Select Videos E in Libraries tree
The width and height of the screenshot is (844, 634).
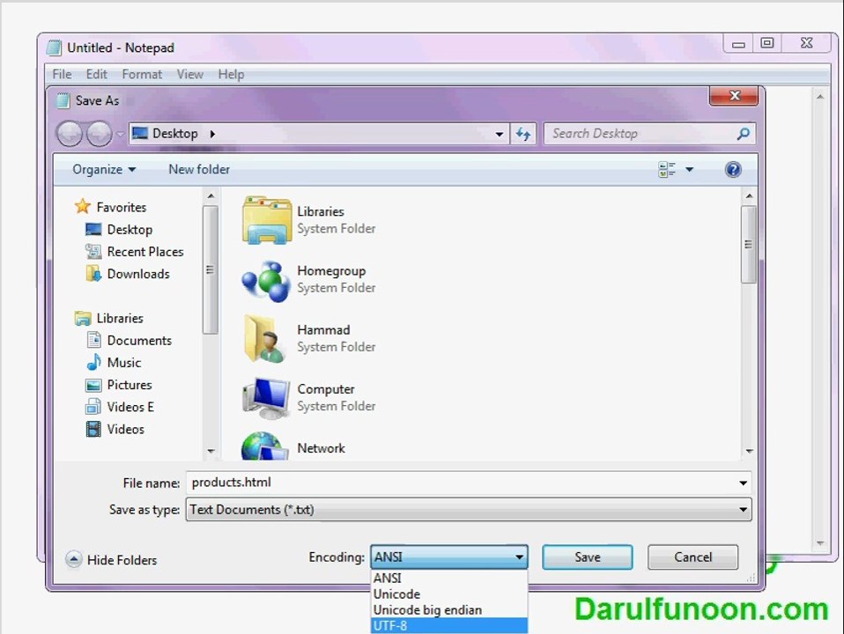click(130, 407)
